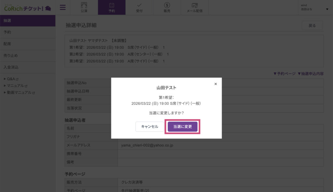Viewport: 333px width, 192px height.
Task: Jump to ▼抽選申込内容 section
Action: click(x=310, y=74)
